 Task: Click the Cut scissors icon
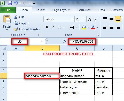(x=16, y=17)
